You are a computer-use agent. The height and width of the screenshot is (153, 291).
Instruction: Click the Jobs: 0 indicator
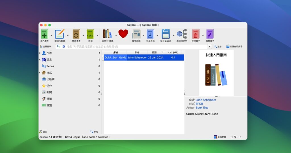click(x=236, y=137)
